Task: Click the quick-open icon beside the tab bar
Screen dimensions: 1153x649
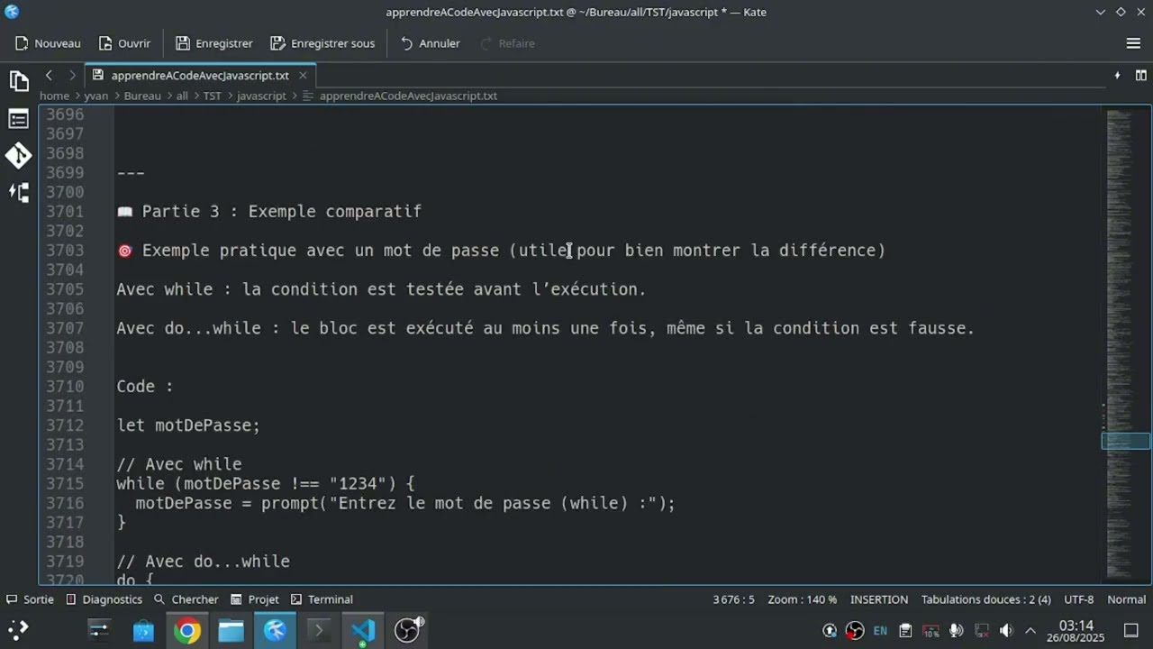Action: click(1118, 76)
